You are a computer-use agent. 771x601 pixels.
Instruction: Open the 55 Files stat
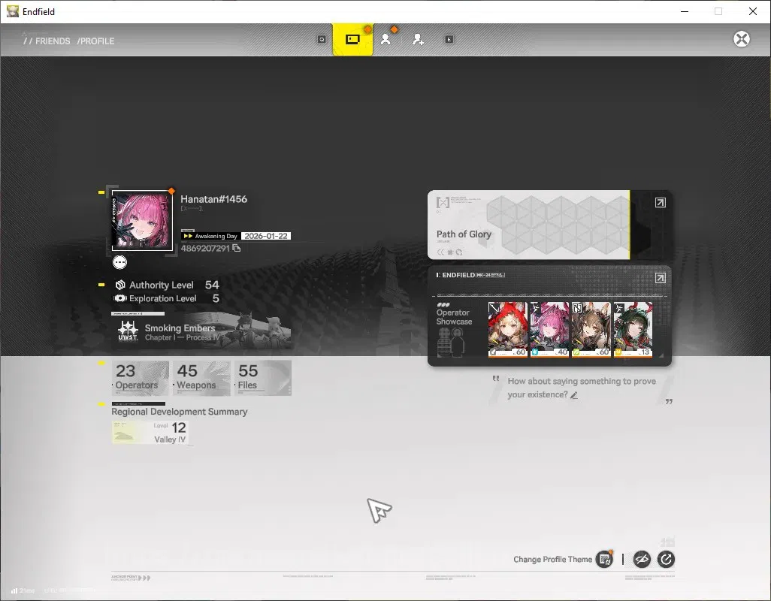coord(262,377)
